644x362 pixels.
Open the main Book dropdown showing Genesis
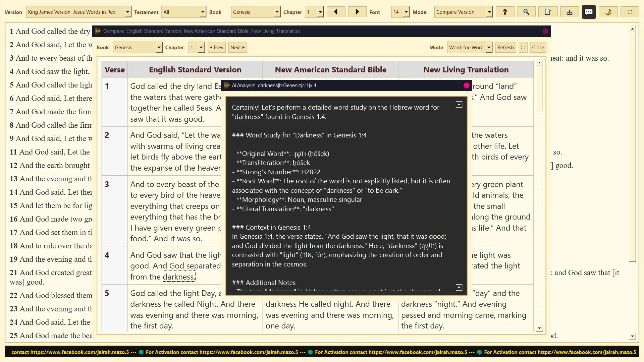point(256,12)
